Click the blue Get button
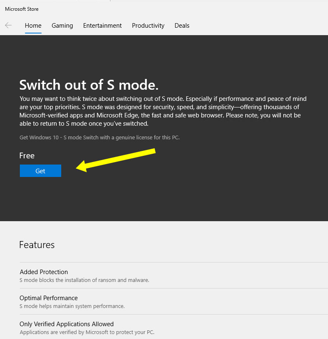The image size is (328, 339). (x=41, y=171)
